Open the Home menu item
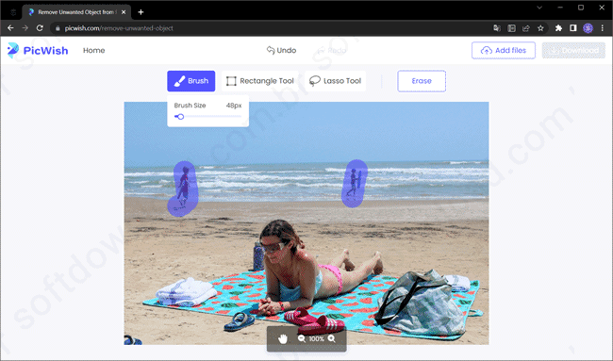The width and height of the screenshot is (613, 361). [x=93, y=50]
